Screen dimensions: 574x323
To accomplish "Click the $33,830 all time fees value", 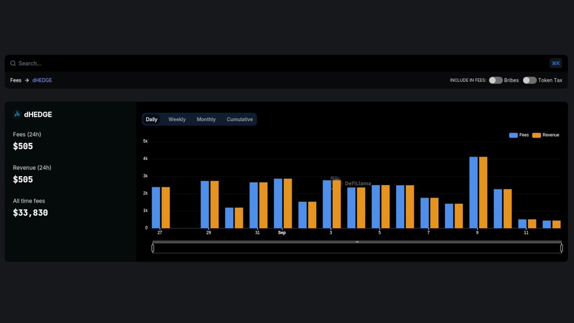I will click(31, 213).
